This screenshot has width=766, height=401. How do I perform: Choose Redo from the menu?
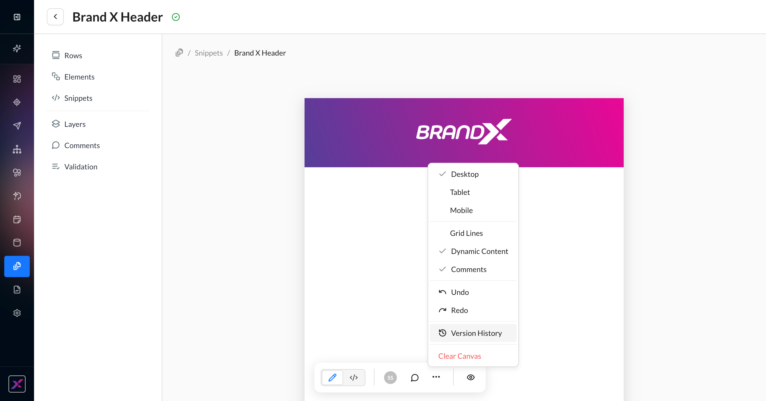473,310
